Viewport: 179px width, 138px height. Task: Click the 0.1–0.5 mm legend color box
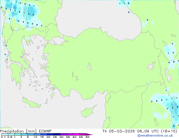point(5,134)
